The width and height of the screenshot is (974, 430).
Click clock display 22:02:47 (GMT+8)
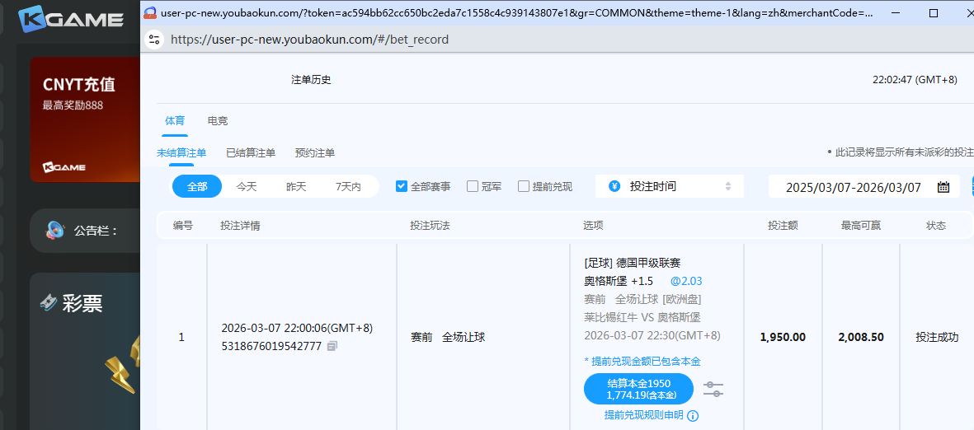tap(915, 80)
